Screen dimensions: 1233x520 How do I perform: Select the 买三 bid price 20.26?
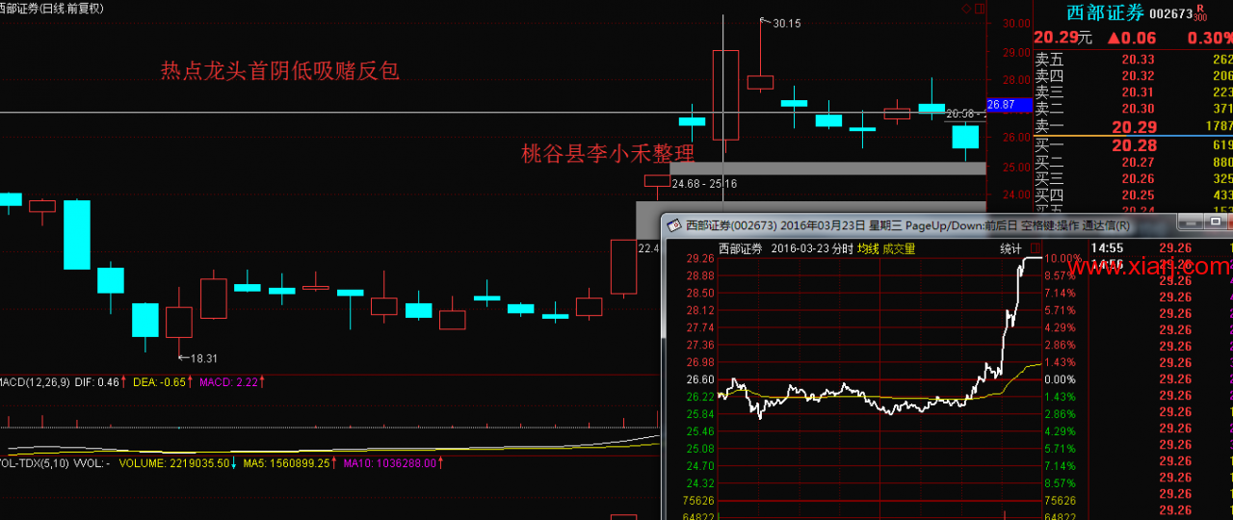(x=1138, y=179)
